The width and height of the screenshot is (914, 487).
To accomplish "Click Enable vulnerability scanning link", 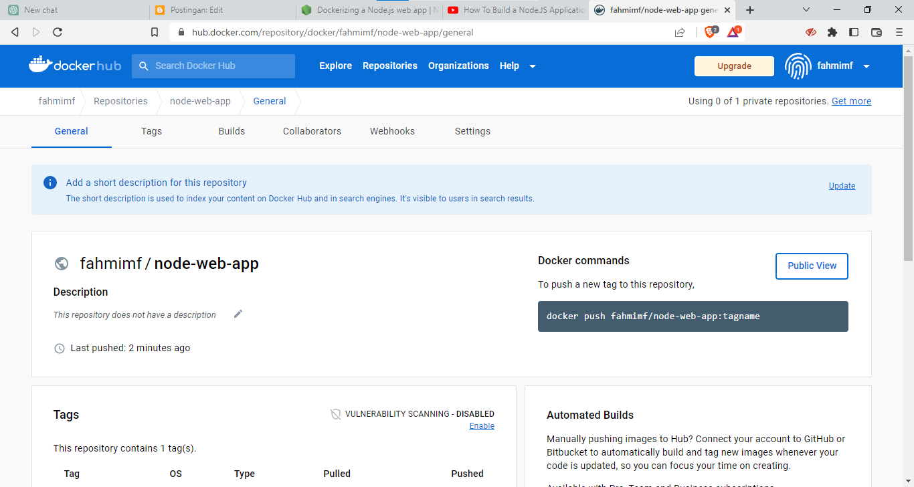I will pyautogui.click(x=482, y=426).
